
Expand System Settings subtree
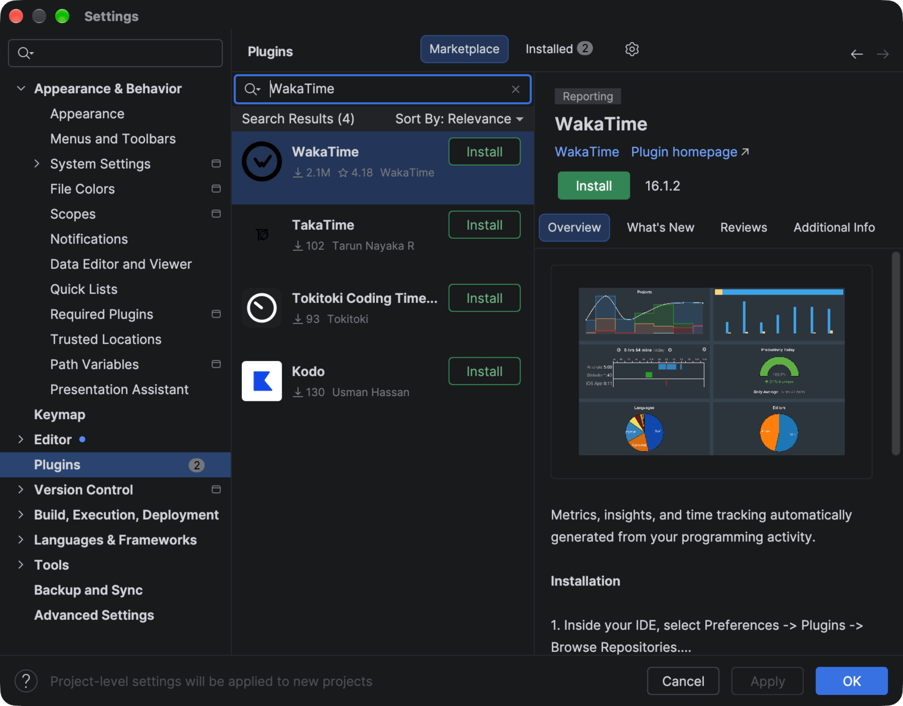37,163
